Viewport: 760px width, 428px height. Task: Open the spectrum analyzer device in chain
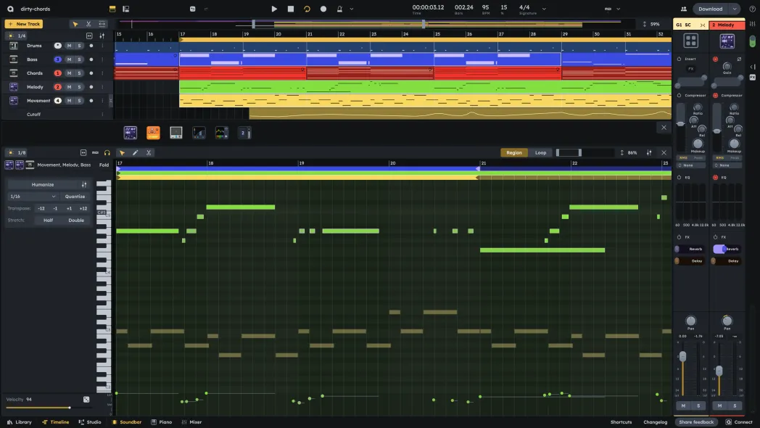(x=221, y=132)
